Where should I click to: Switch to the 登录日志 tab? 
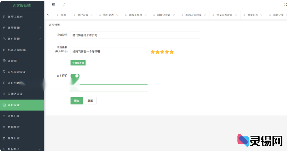[253, 15]
